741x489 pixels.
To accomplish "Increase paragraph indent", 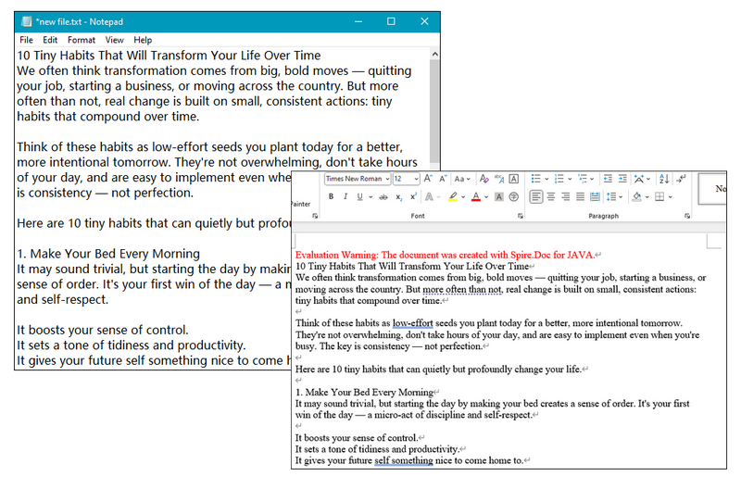I will pyautogui.click(x=622, y=179).
